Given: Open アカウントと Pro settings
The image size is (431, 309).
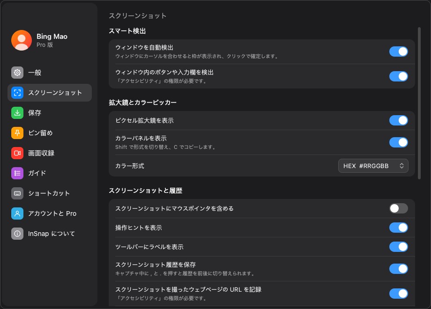Looking at the screenshot, I should click(50, 213).
